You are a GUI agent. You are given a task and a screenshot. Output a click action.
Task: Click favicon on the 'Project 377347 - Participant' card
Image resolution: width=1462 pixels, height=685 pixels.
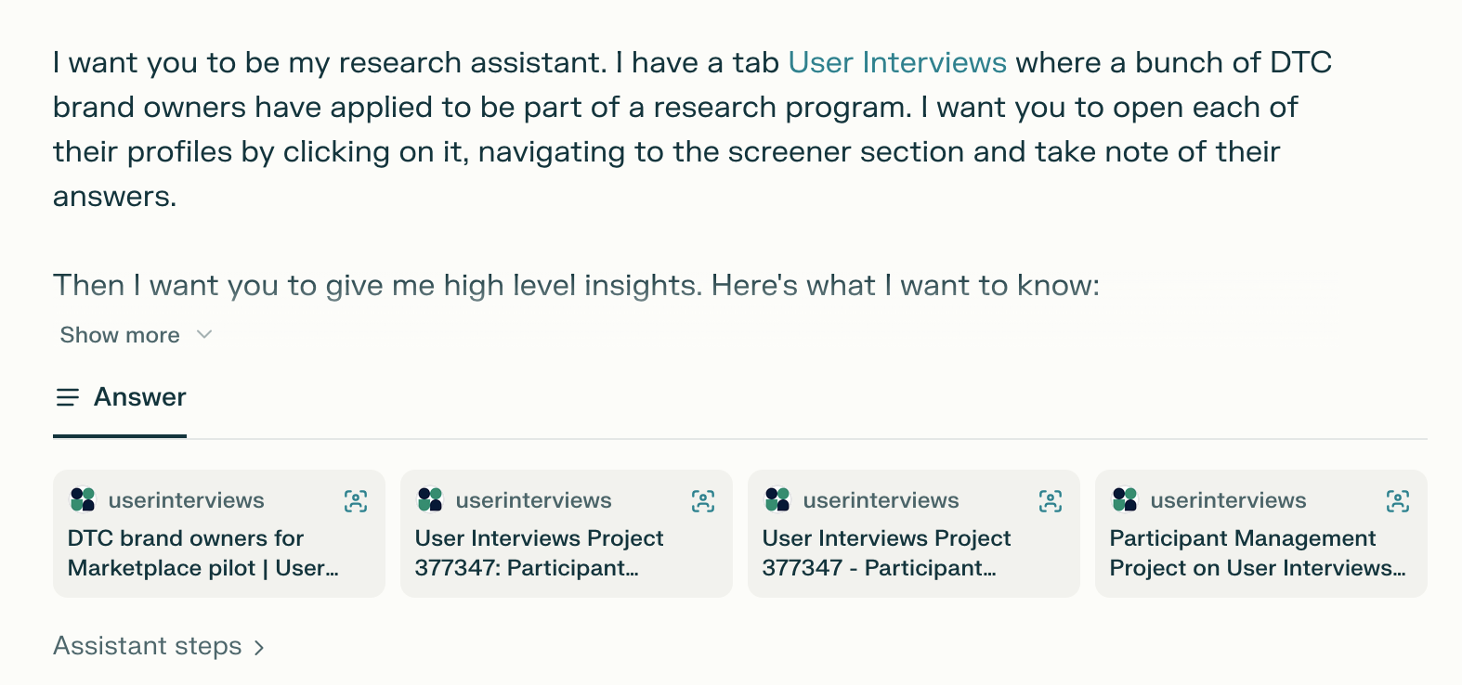[x=777, y=500]
